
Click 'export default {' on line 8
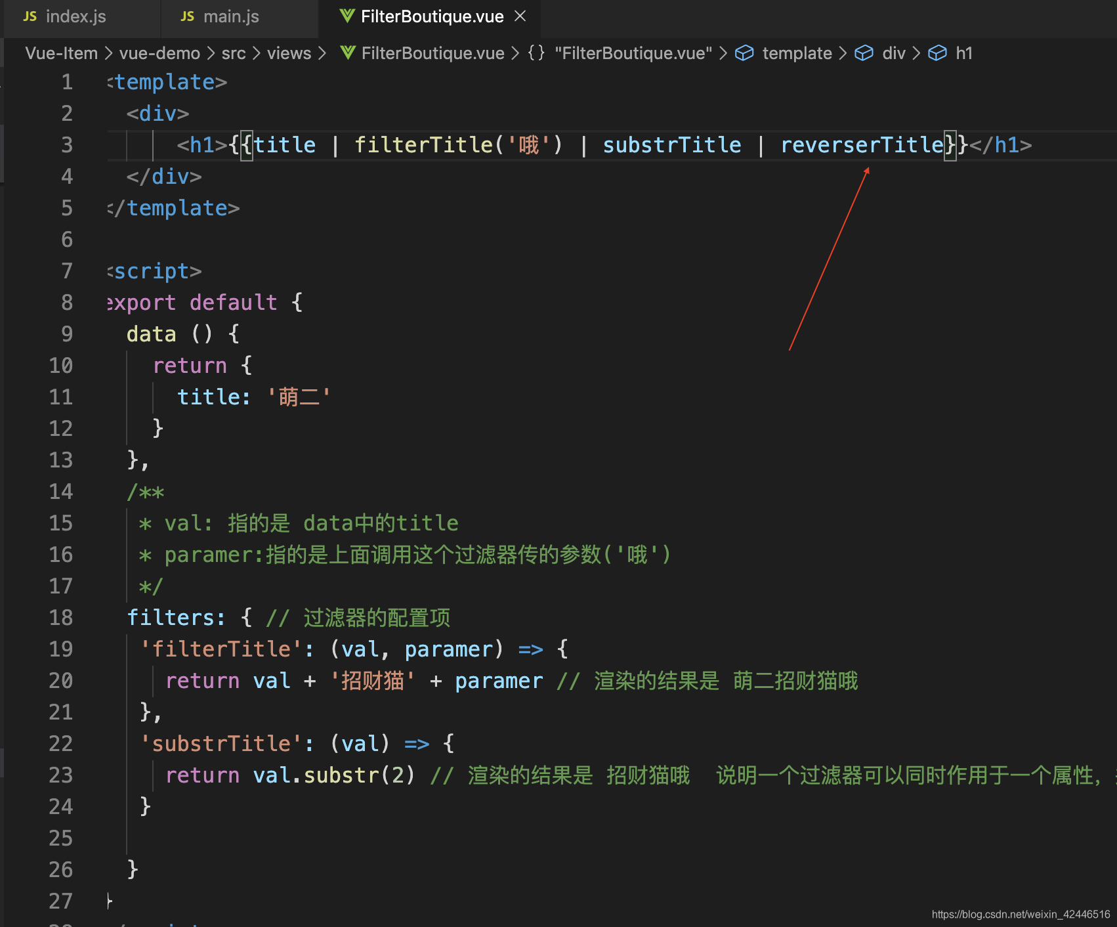pos(205,302)
